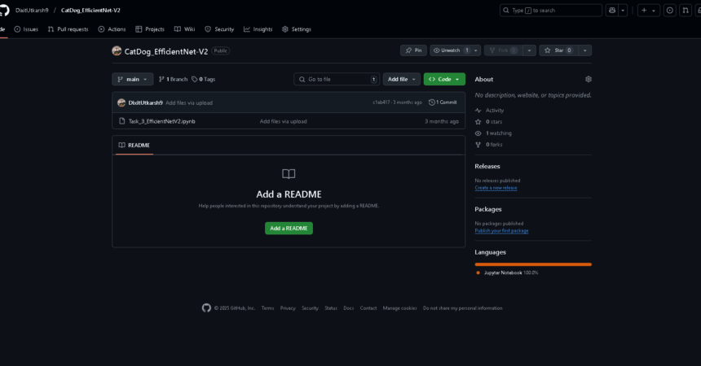Click the Go to file search field

point(337,79)
